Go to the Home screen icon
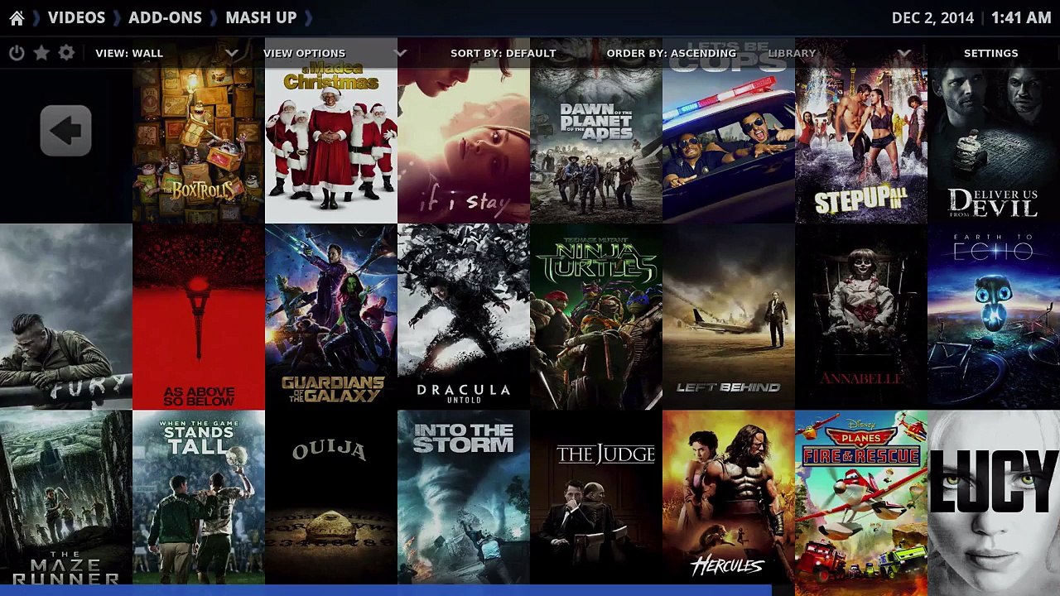This screenshot has height=596, width=1060. pos(17,18)
